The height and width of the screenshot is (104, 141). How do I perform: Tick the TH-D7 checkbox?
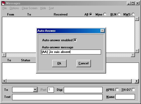pos(133,90)
